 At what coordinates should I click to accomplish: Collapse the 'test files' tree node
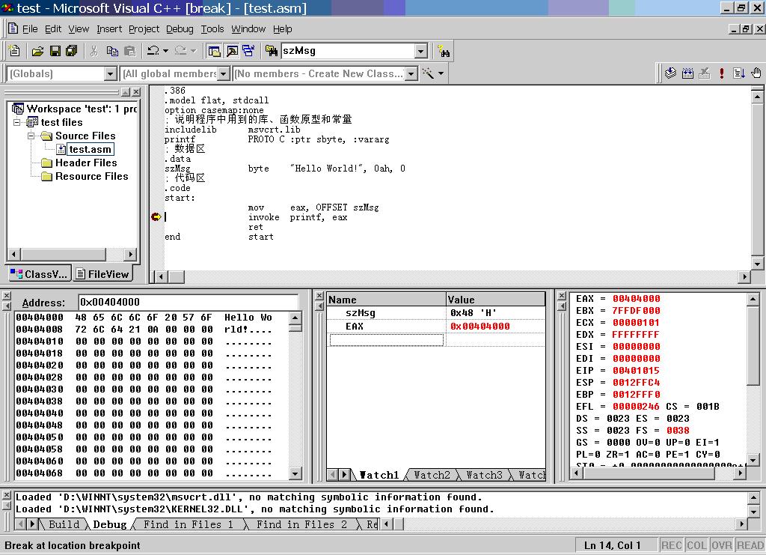coord(17,122)
